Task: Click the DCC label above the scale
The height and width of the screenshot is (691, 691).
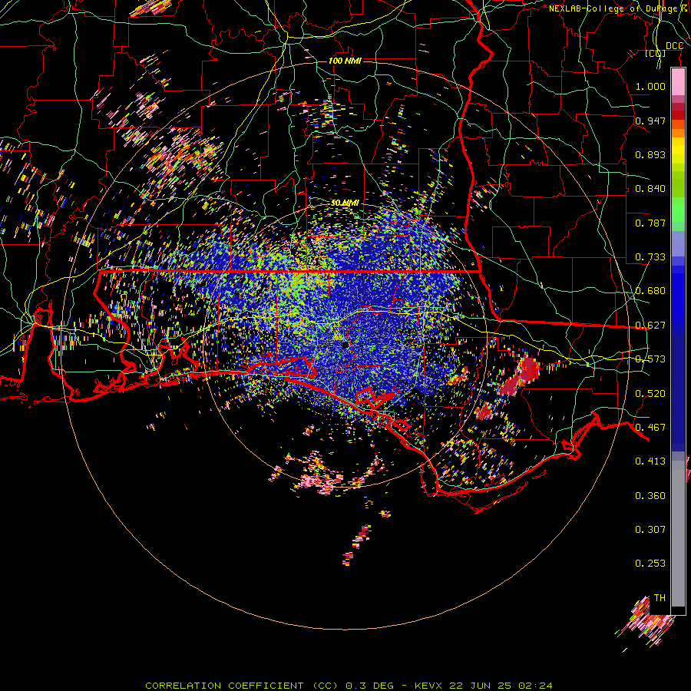Action: 674,46
